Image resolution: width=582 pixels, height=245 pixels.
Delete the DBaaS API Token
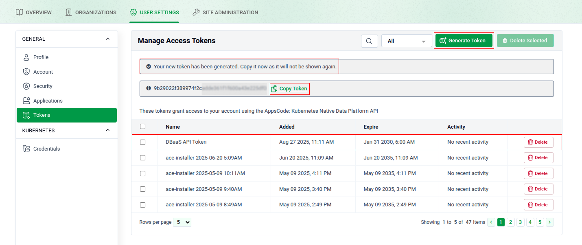coord(538,142)
